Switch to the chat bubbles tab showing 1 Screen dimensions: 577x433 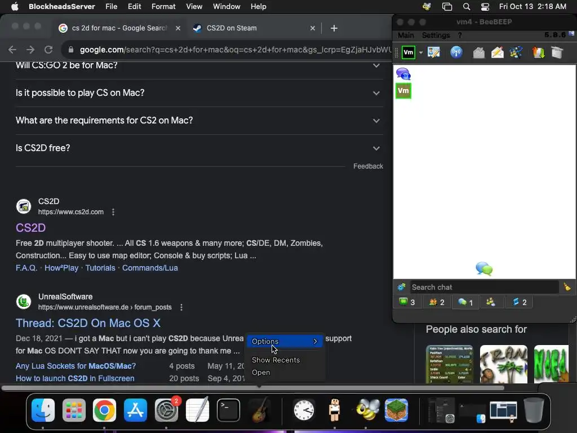click(x=465, y=302)
